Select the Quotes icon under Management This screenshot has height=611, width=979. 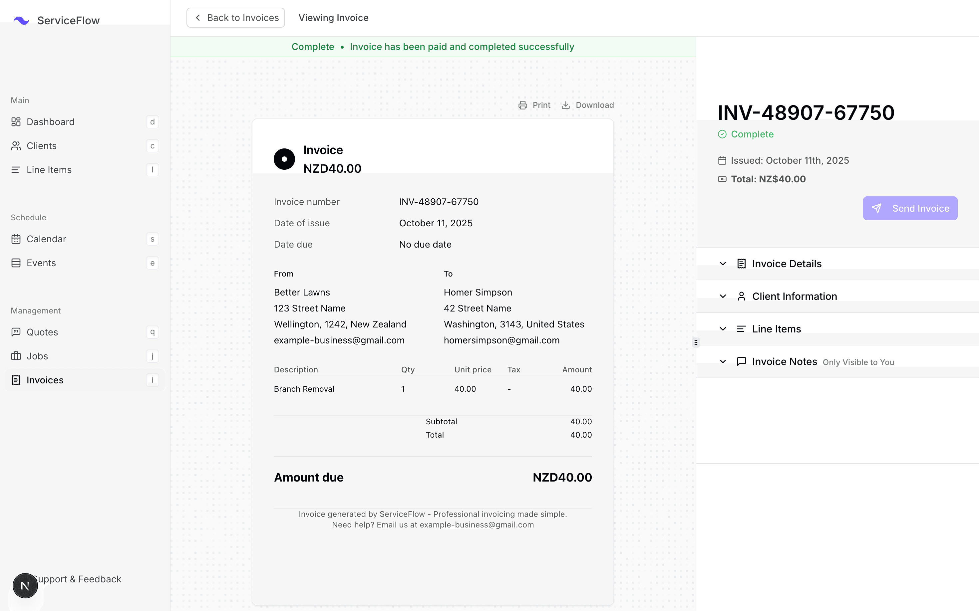(x=16, y=332)
